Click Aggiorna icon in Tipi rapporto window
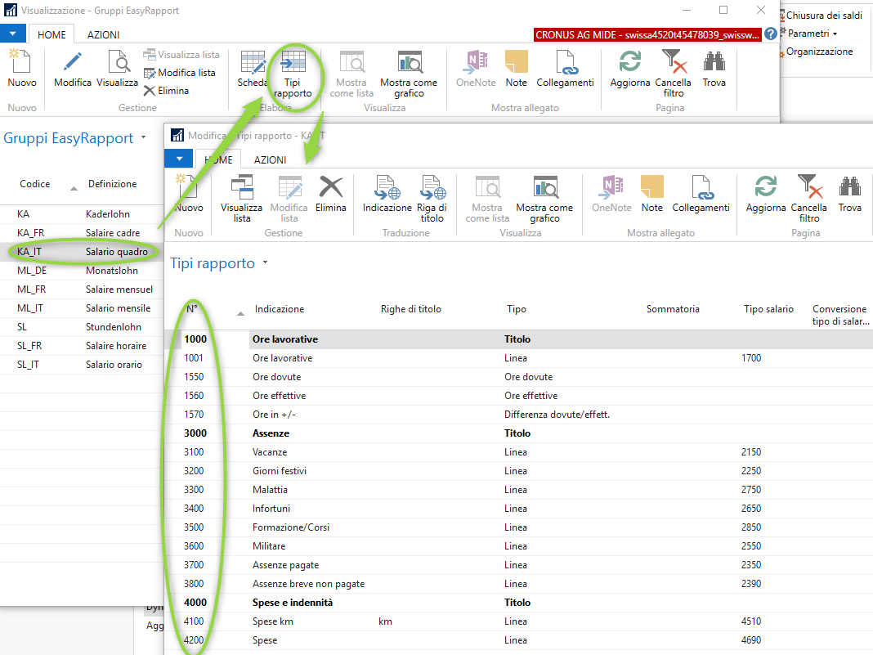The image size is (873, 655). pyautogui.click(x=766, y=189)
